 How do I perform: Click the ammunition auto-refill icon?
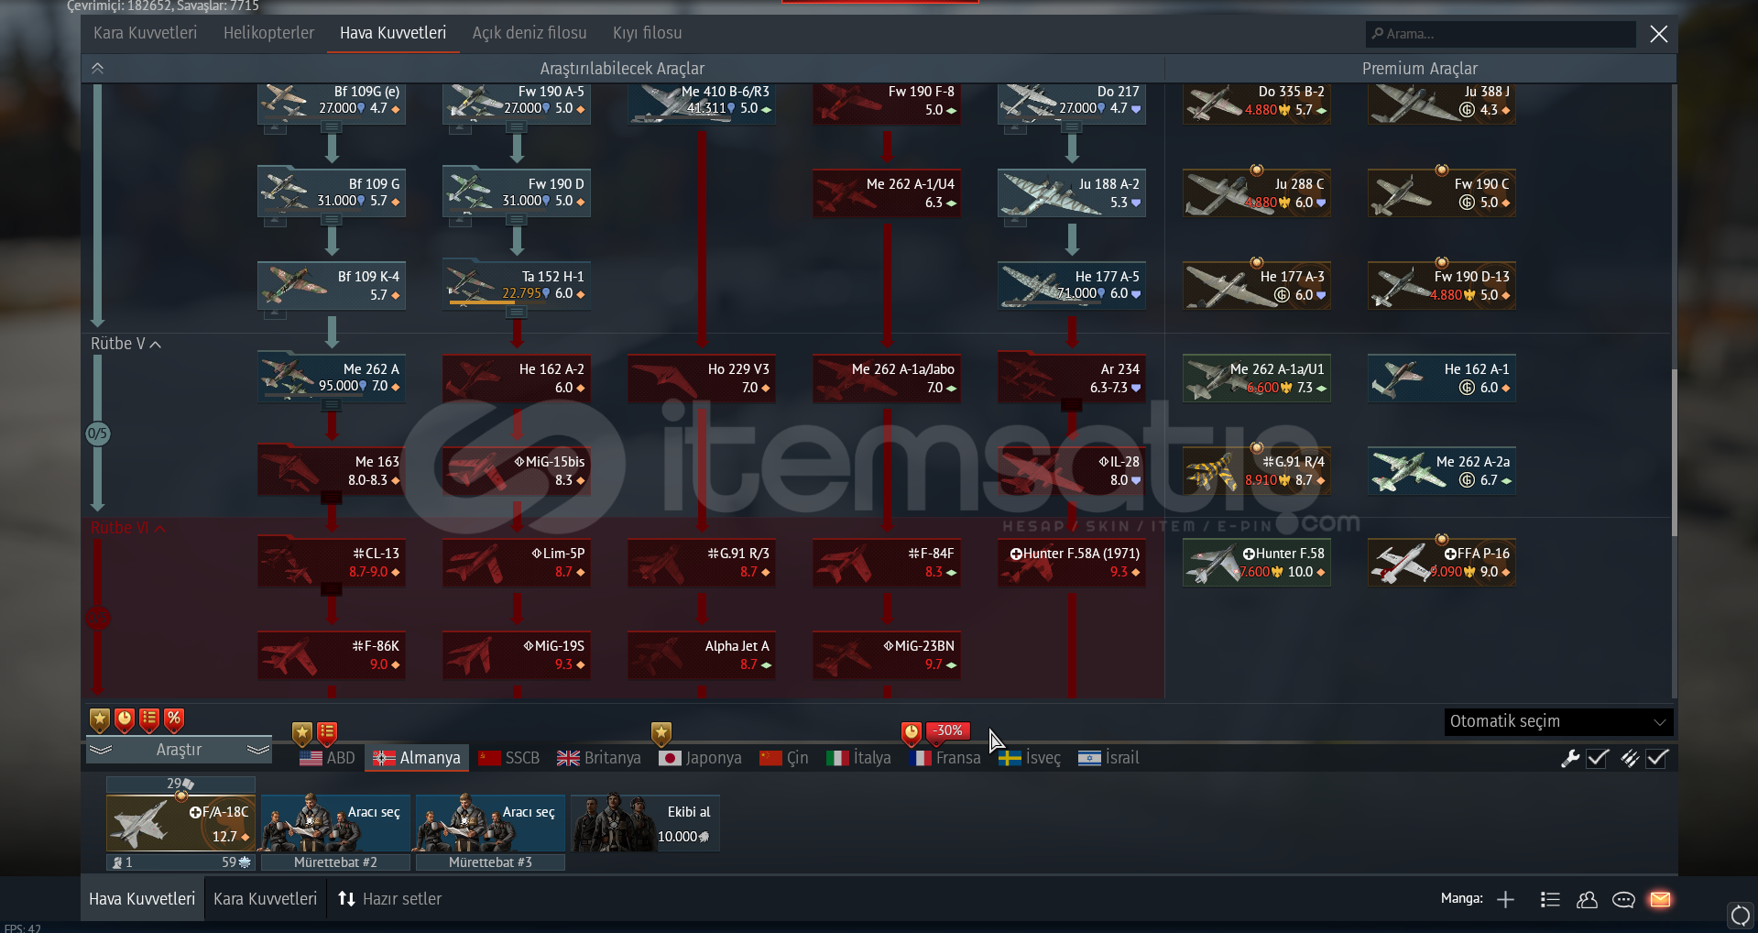pos(1630,758)
